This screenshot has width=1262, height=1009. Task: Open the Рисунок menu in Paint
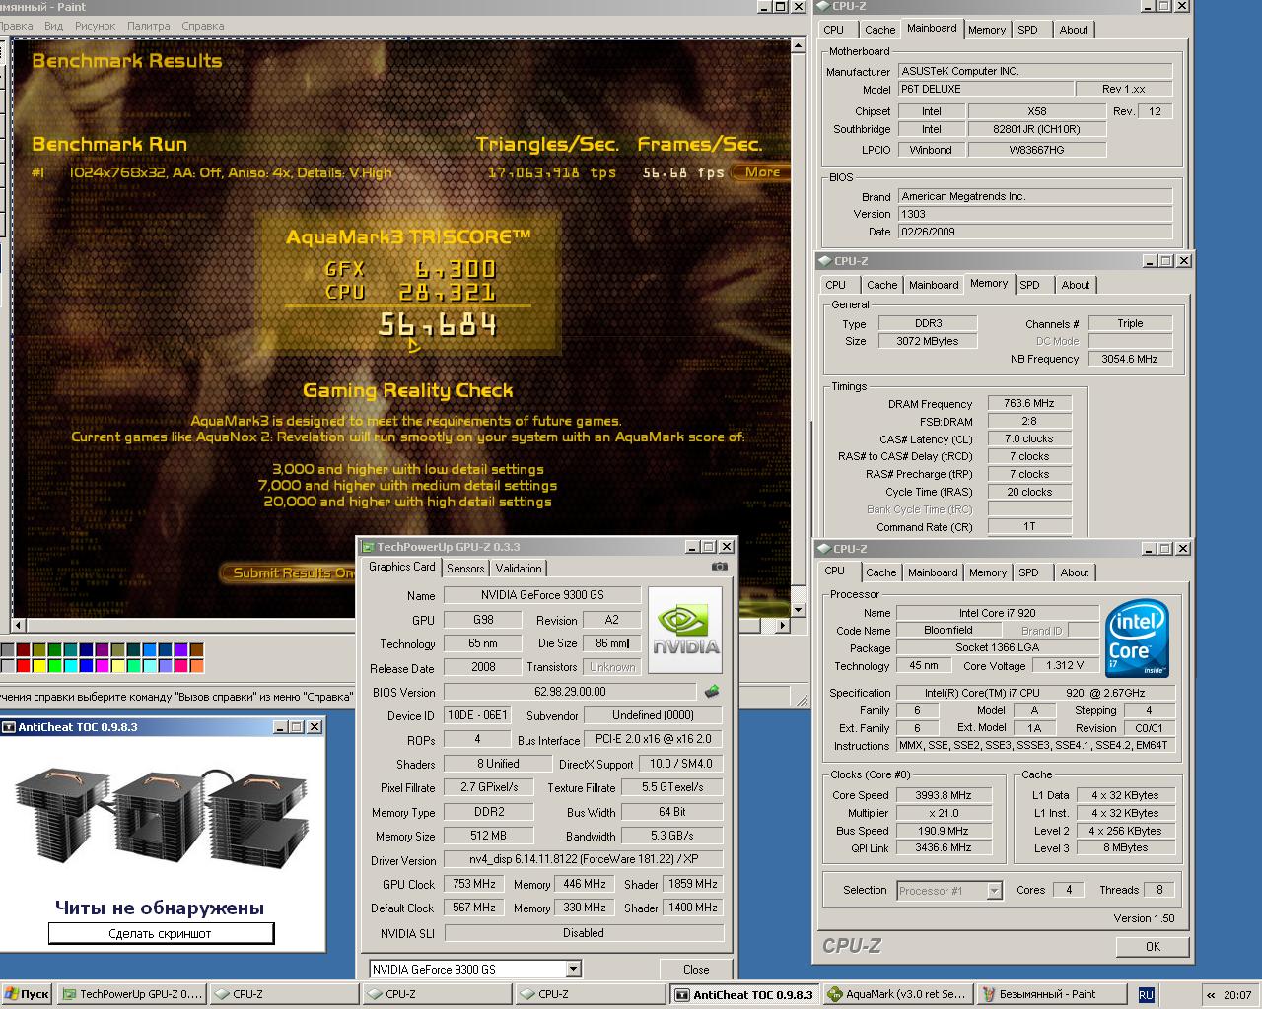pyautogui.click(x=95, y=26)
